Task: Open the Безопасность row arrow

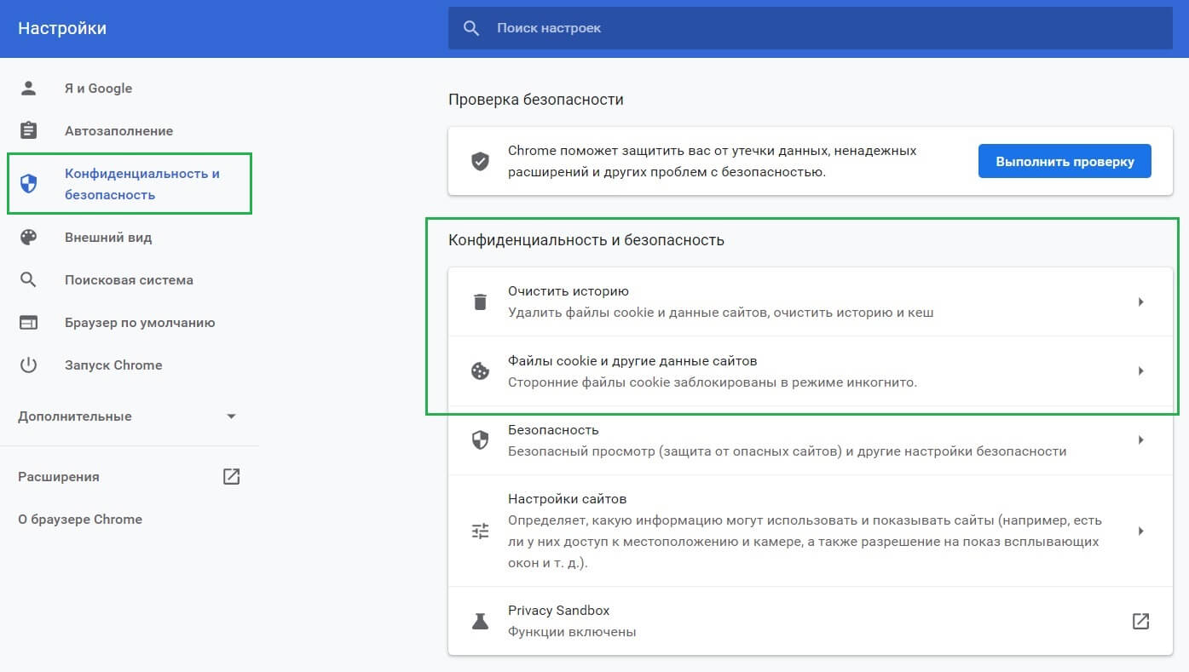Action: 1140,440
